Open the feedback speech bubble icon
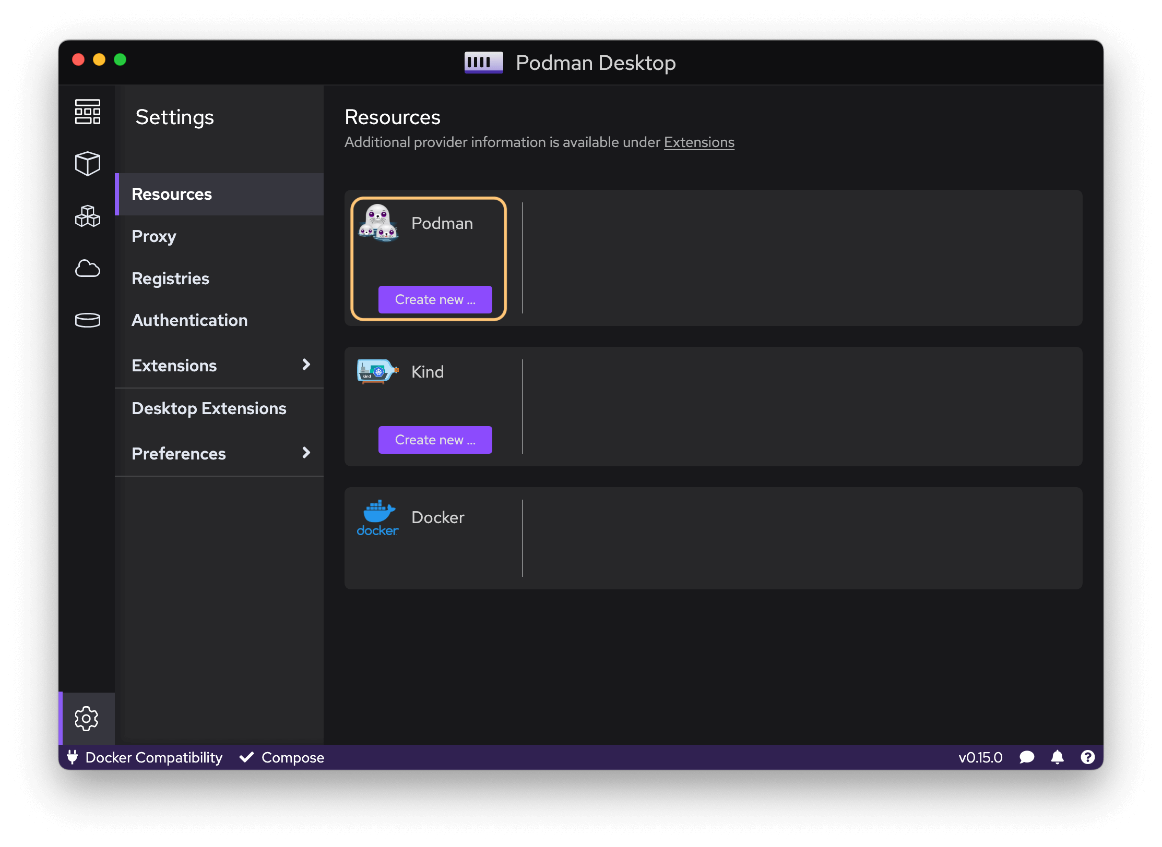Image resolution: width=1162 pixels, height=847 pixels. point(1026,757)
